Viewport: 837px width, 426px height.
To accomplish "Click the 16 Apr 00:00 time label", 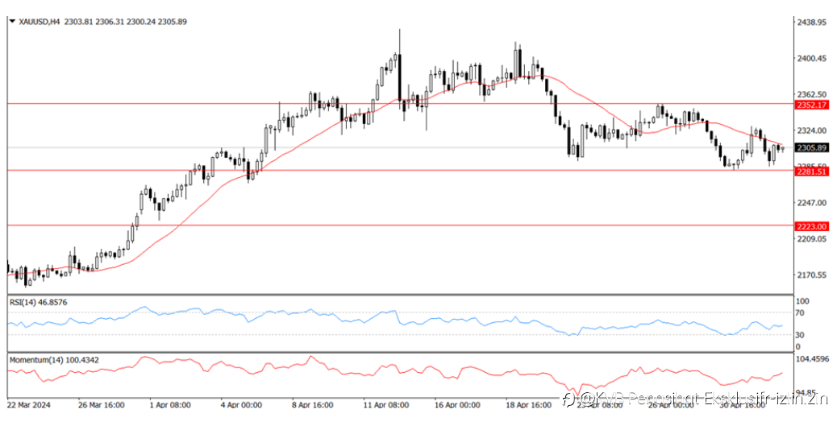I will click(x=456, y=405).
